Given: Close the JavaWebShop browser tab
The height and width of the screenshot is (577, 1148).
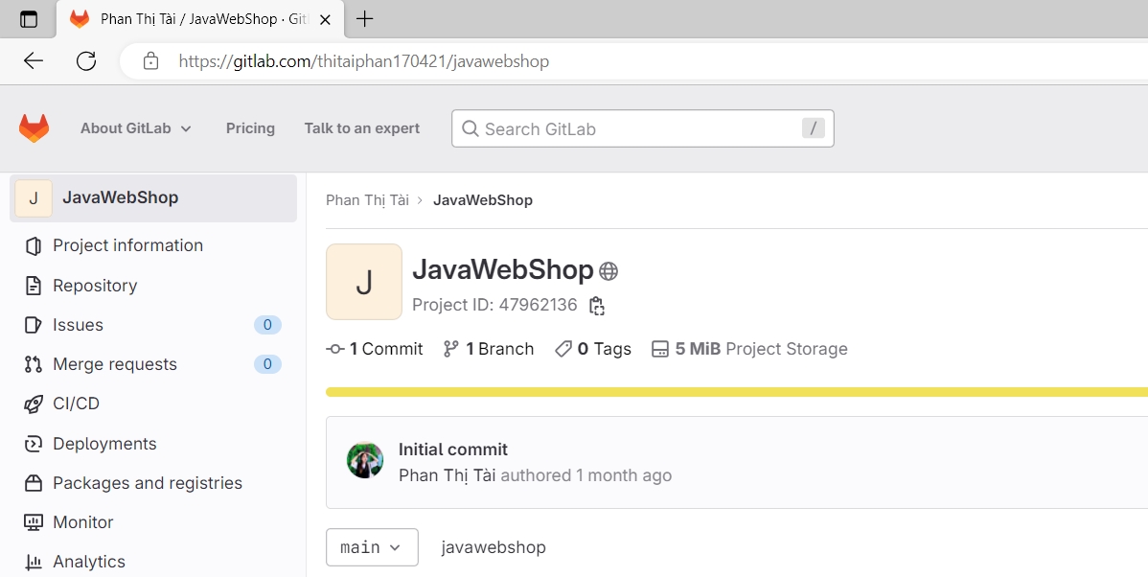Looking at the screenshot, I should (326, 20).
